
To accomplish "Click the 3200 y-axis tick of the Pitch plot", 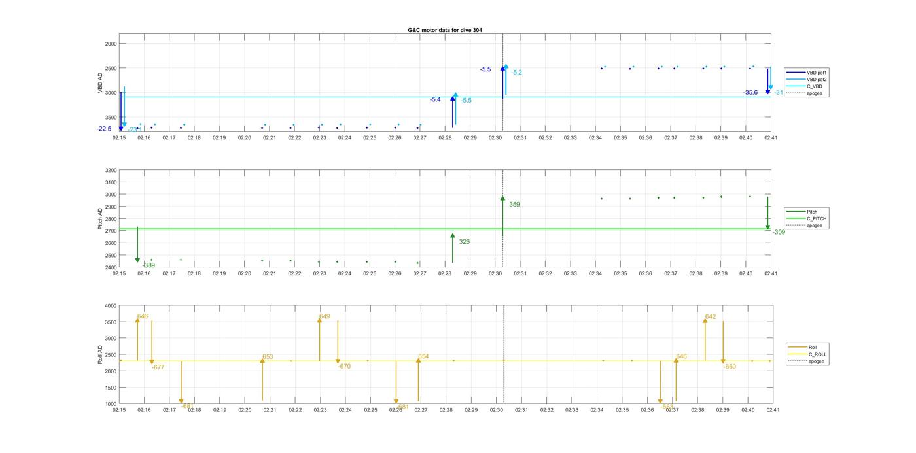I will click(x=111, y=171).
